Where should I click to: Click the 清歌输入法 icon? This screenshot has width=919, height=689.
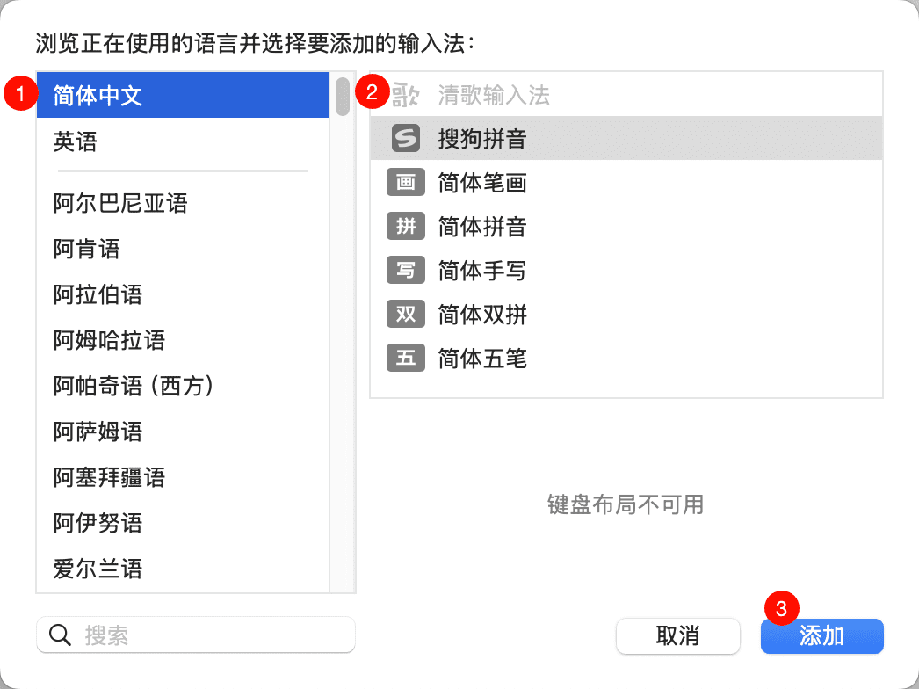405,95
